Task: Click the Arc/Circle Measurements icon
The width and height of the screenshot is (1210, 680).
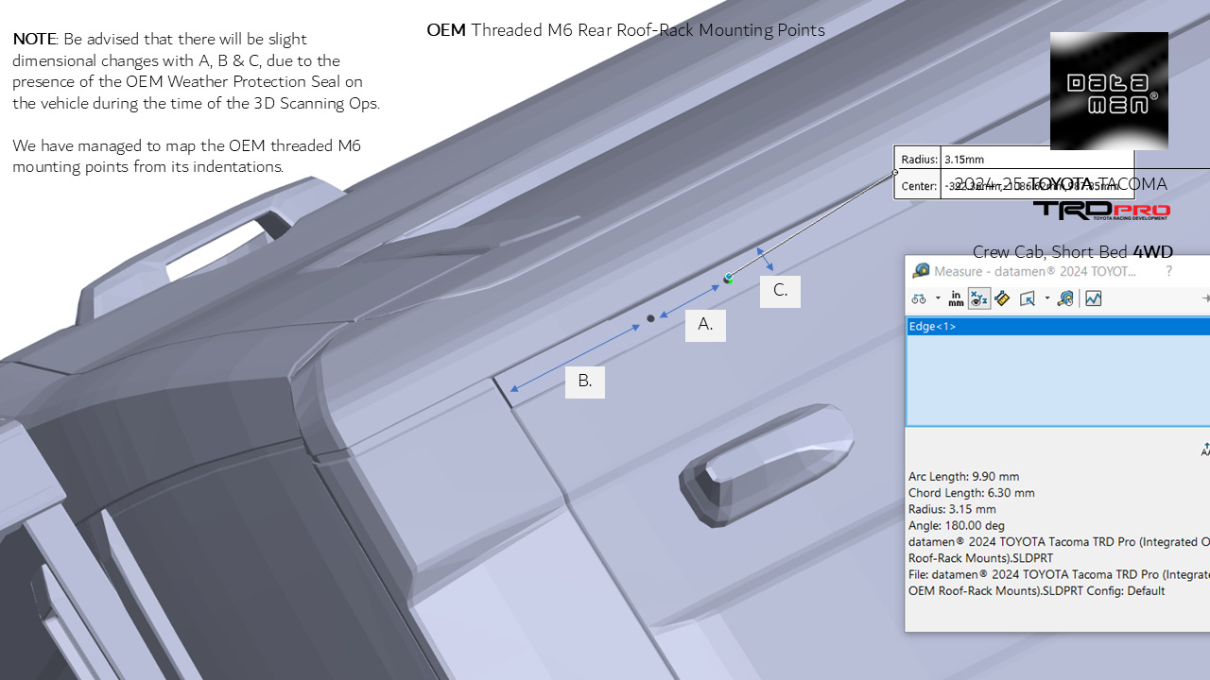Action: click(919, 298)
